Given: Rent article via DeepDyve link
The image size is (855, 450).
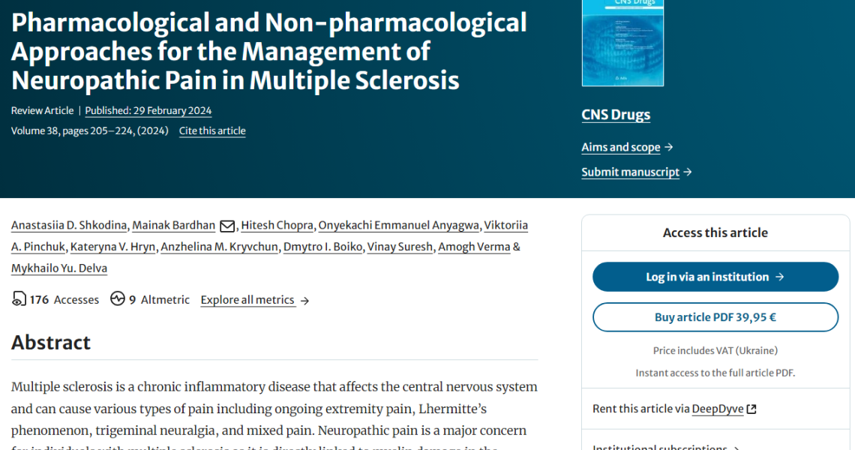Looking at the screenshot, I should [718, 409].
